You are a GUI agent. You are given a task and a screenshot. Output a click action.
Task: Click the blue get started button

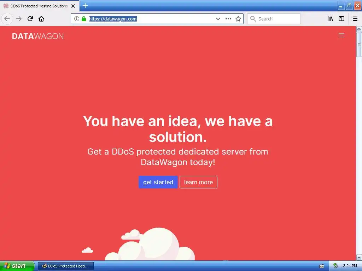158,182
